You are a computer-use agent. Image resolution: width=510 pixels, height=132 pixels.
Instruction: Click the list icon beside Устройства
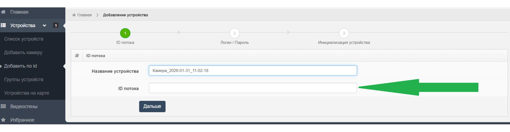click(3, 25)
